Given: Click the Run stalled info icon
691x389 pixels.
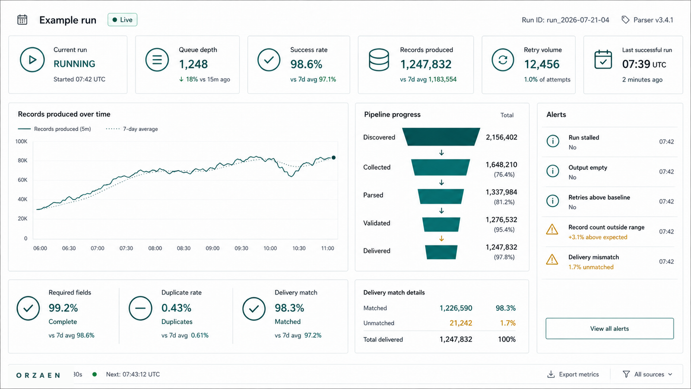Looking at the screenshot, I should (x=553, y=141).
